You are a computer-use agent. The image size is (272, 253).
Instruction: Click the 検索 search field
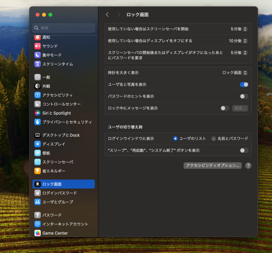pos(63,28)
